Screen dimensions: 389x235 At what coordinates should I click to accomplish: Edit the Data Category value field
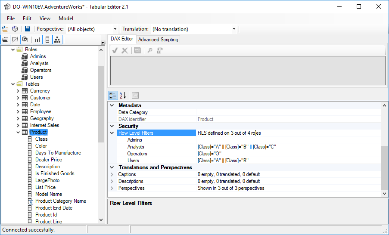pos(288,112)
